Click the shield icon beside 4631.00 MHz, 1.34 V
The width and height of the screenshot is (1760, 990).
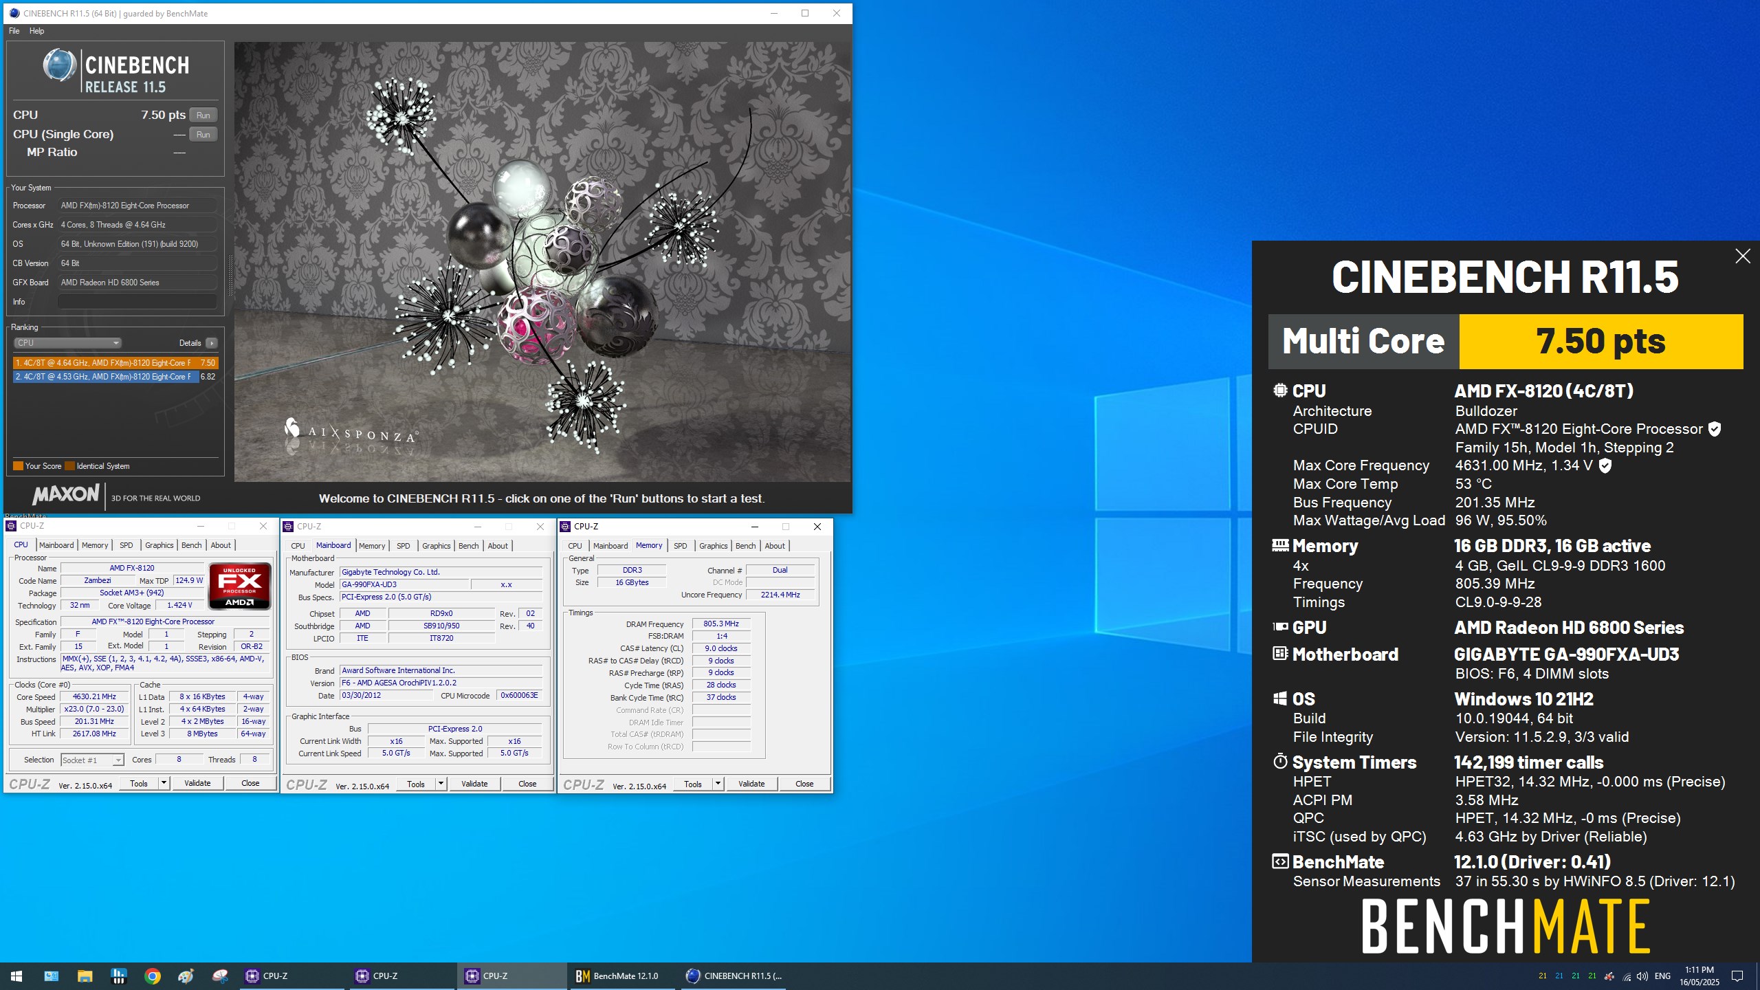1605,465
